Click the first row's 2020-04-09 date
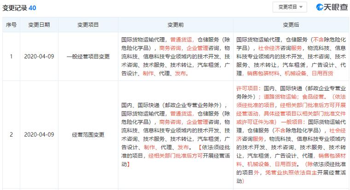Image resolution: width=350 pixels, height=190 pixels. pos(39,57)
